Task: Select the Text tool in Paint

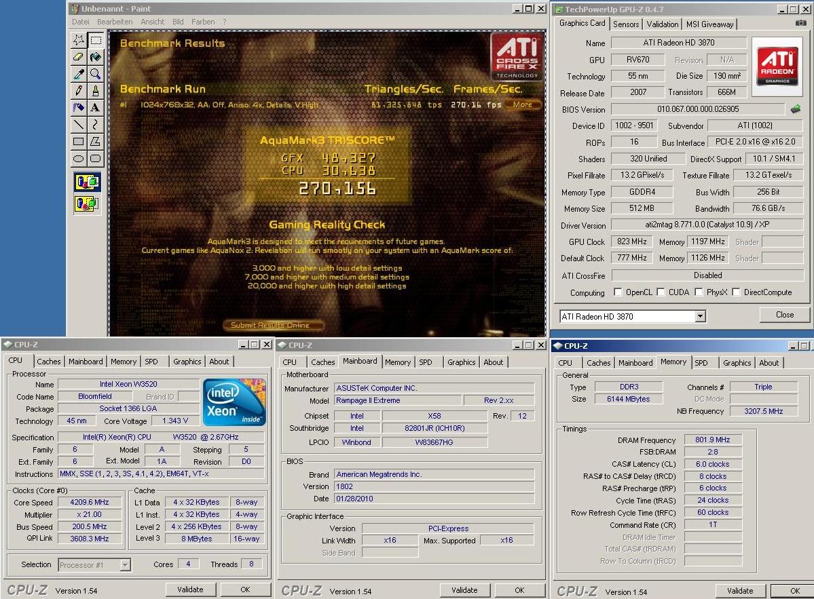Action: (x=96, y=108)
